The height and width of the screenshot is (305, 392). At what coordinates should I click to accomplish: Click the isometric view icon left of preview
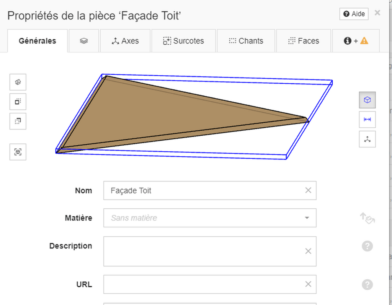18,82
